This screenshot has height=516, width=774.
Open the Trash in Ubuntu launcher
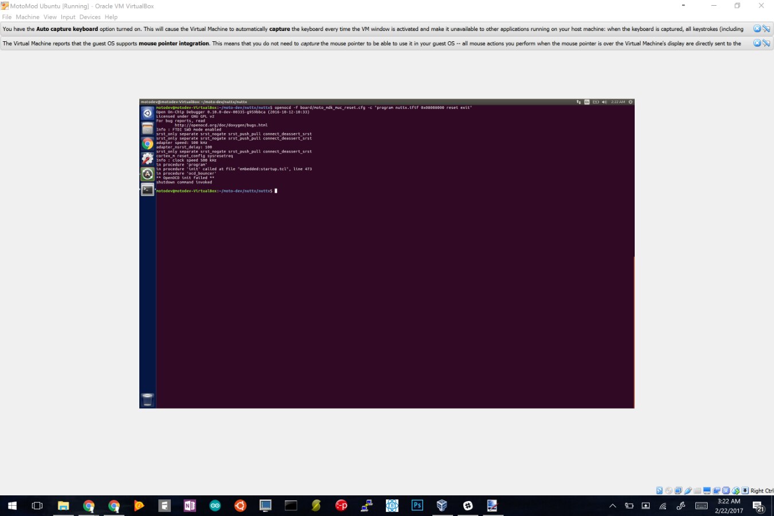tap(147, 400)
